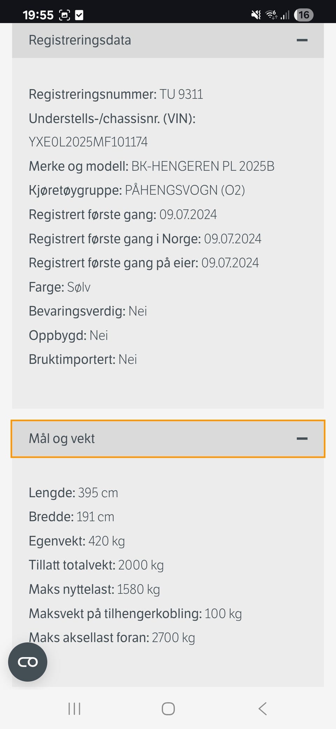Tap the battery level 16 indicator

tap(303, 15)
